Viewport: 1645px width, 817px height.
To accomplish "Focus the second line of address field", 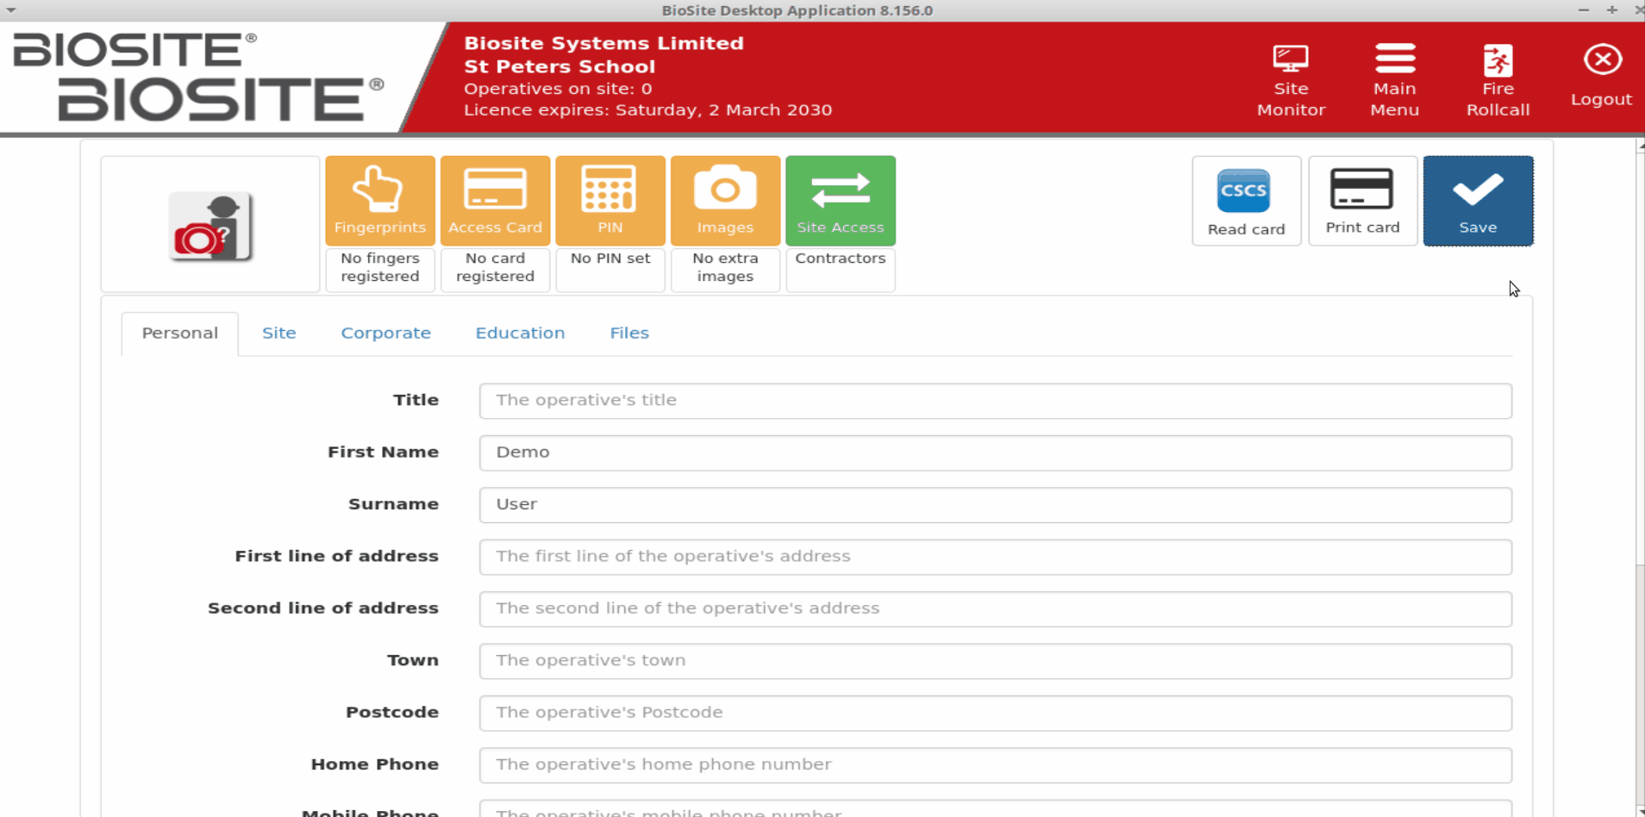I will (995, 608).
